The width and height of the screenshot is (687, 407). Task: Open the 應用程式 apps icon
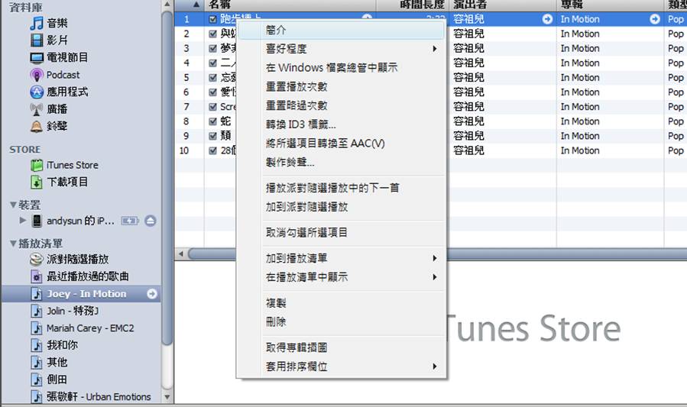point(37,92)
